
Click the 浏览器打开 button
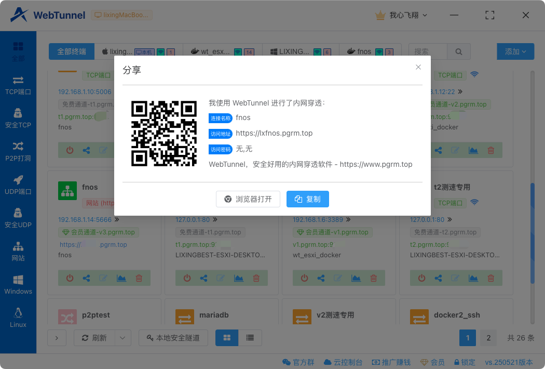(x=248, y=199)
